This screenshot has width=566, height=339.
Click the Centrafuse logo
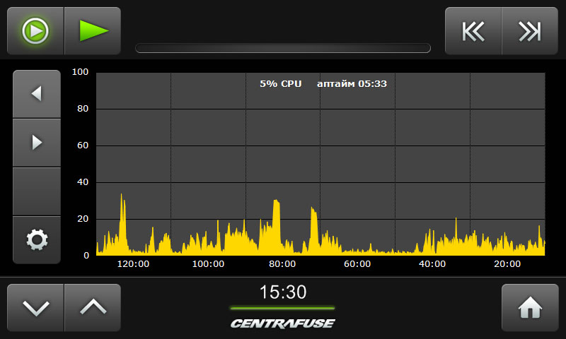coord(282,323)
